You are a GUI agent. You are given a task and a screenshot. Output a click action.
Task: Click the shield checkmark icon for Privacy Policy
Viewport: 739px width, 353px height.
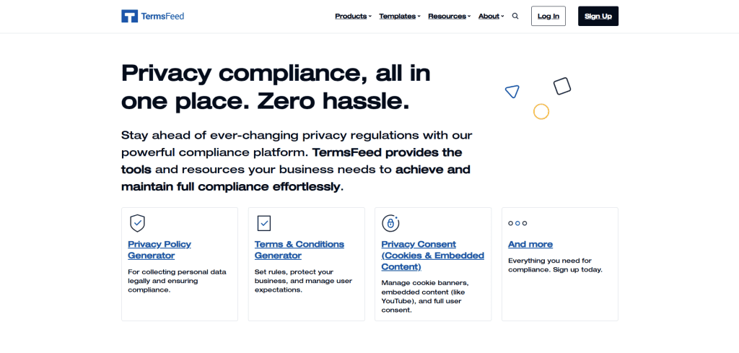point(137,222)
